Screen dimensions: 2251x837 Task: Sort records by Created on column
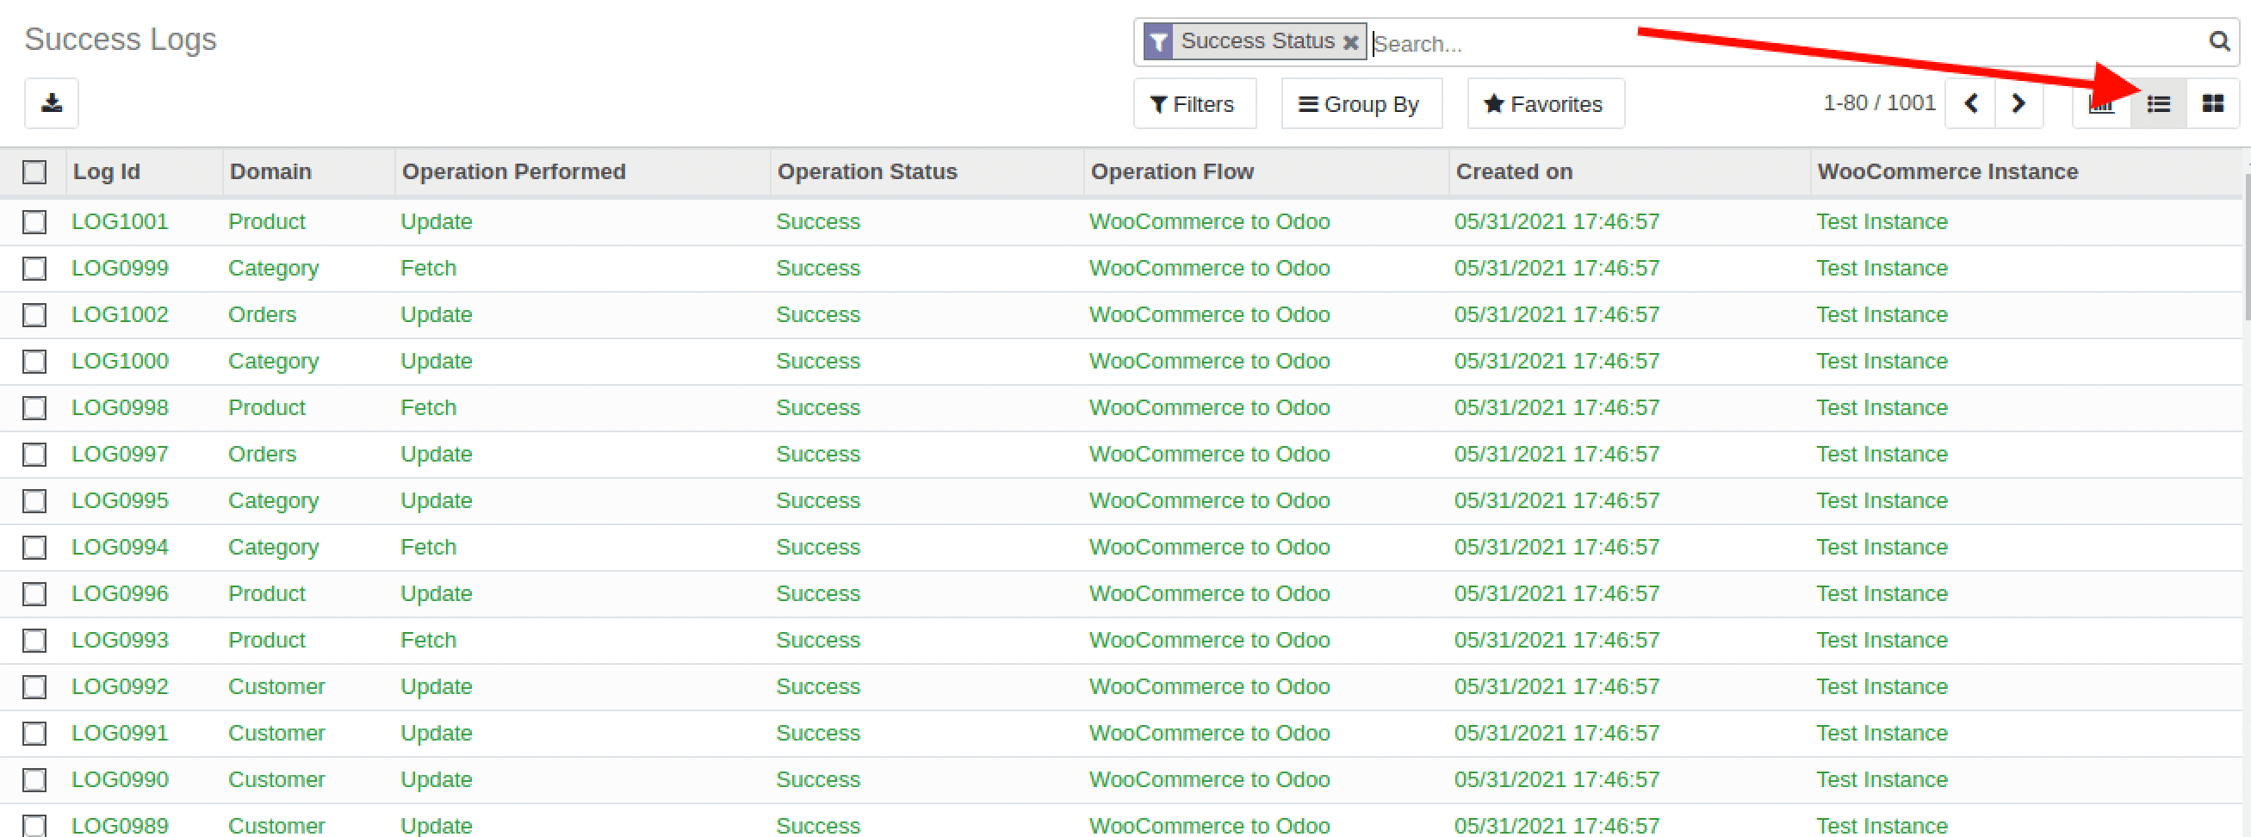1514,171
